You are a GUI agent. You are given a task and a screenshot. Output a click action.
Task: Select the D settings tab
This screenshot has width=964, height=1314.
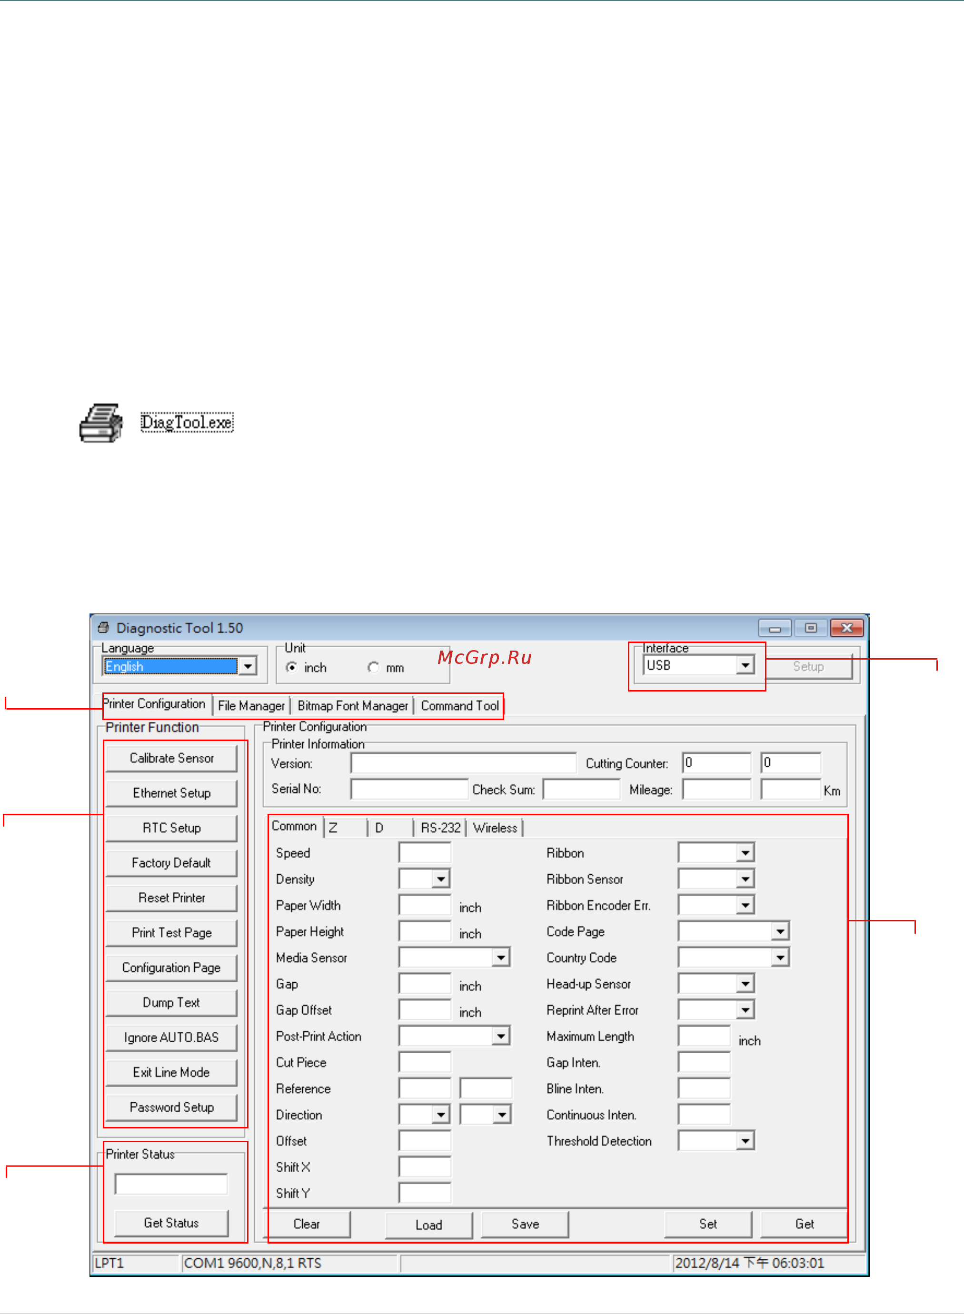[391, 828]
